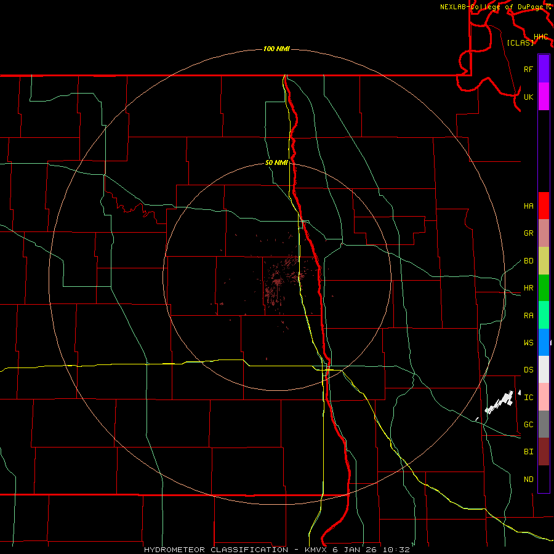
Task: Click the 50 NMI range ring label
Action: tap(276, 163)
